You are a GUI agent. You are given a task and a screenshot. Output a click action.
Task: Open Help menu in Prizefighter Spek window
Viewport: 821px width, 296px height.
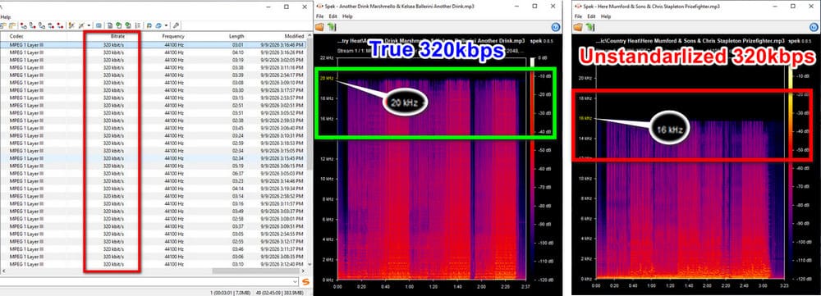(x=606, y=16)
